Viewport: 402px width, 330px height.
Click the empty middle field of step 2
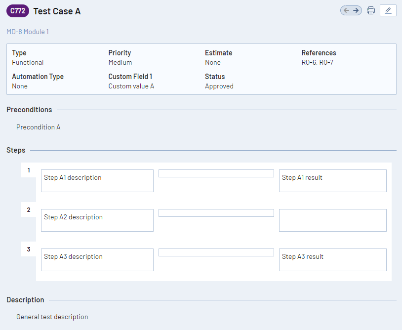pyautogui.click(x=216, y=213)
